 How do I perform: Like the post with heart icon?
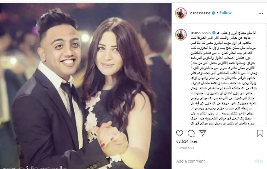coord(179,133)
